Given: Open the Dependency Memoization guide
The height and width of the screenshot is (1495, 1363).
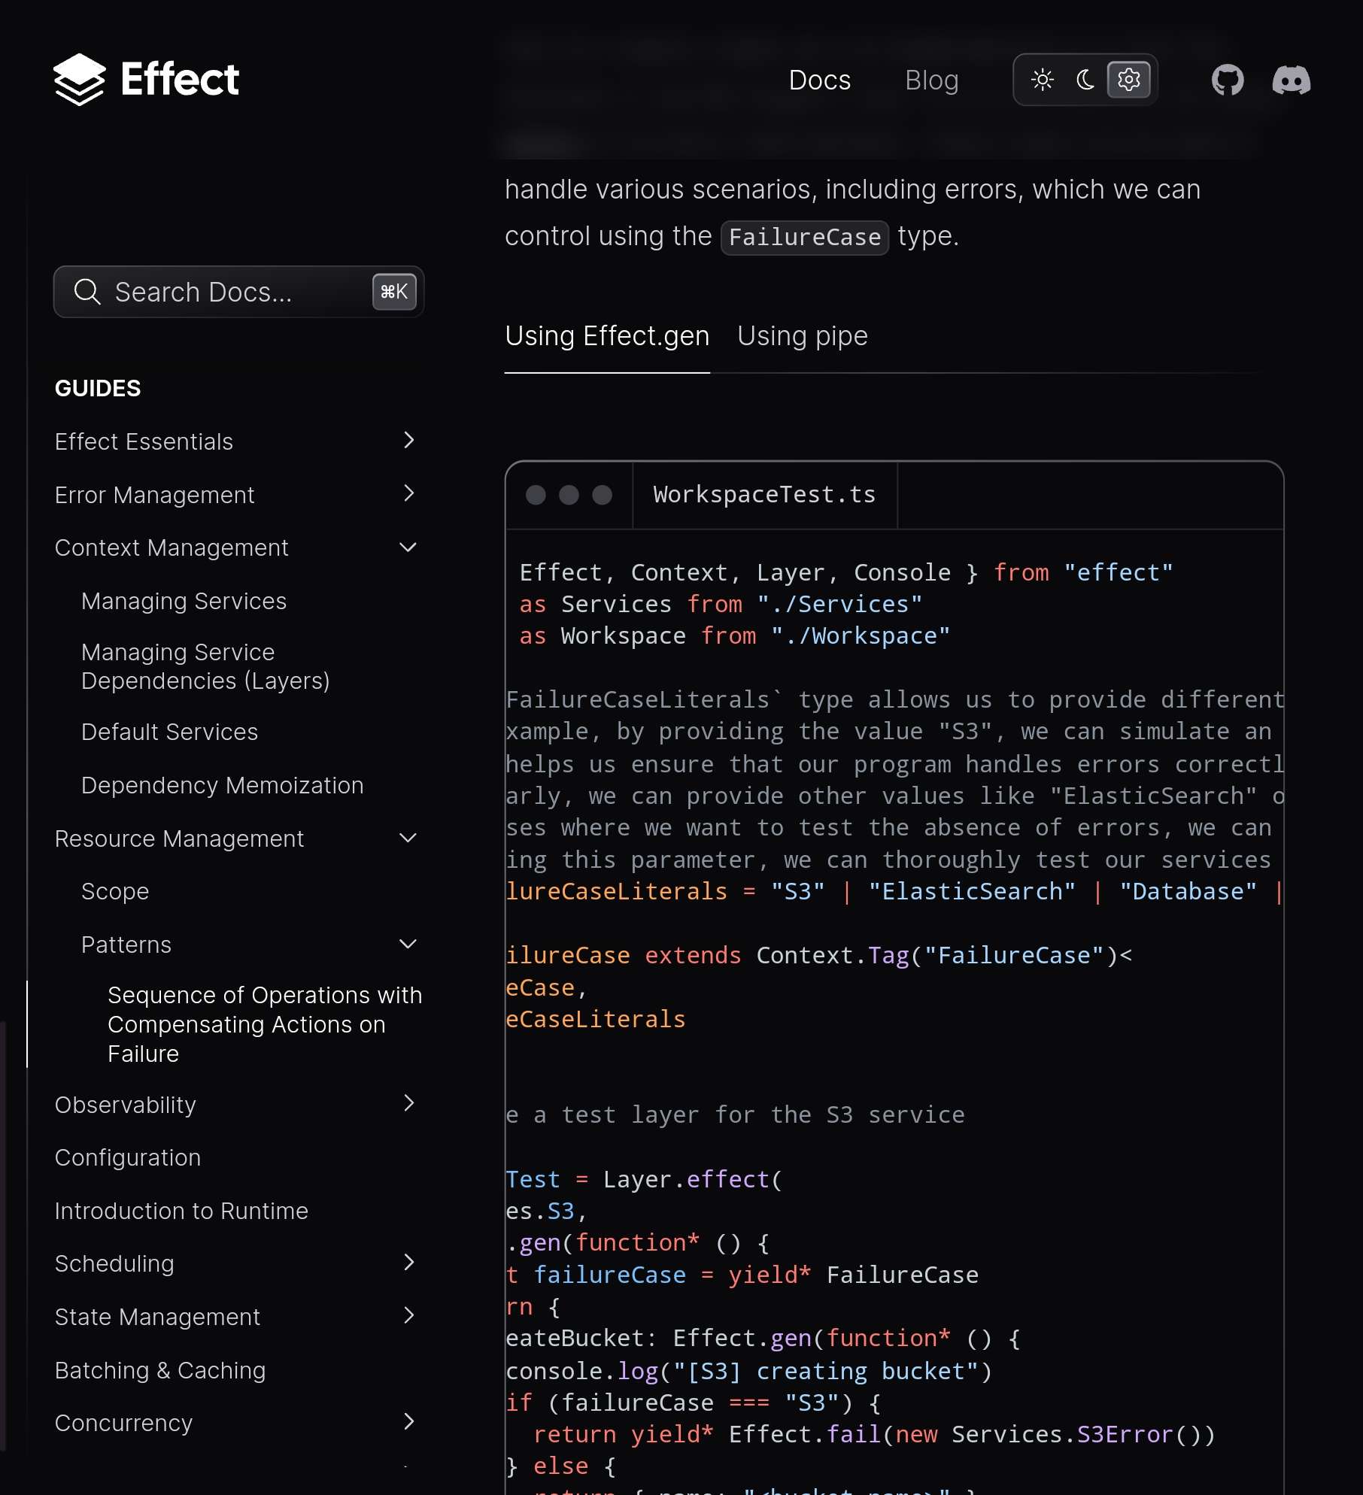Looking at the screenshot, I should pos(222,785).
